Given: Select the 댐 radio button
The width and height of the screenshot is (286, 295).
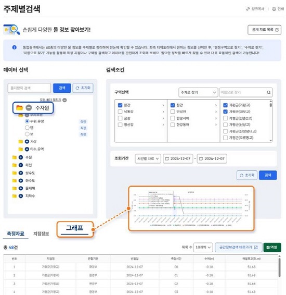Looking at the screenshot, I should (x=27, y=128).
